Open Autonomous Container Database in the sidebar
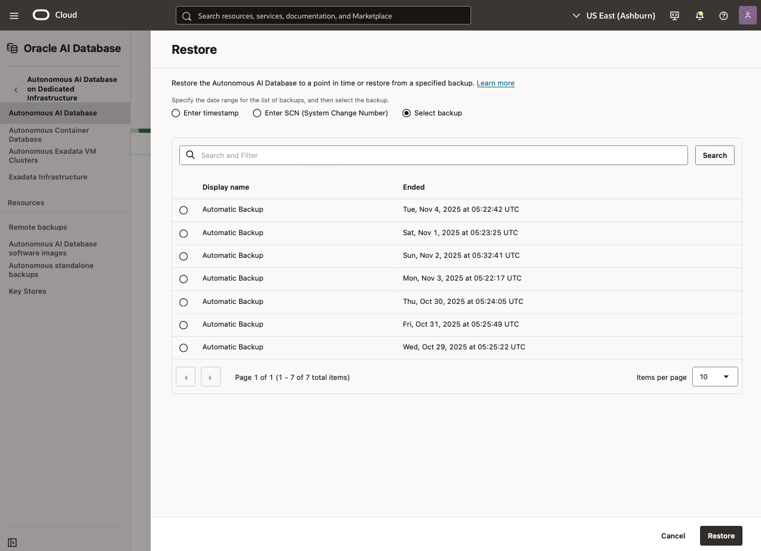This screenshot has height=551, width=761. (49, 135)
